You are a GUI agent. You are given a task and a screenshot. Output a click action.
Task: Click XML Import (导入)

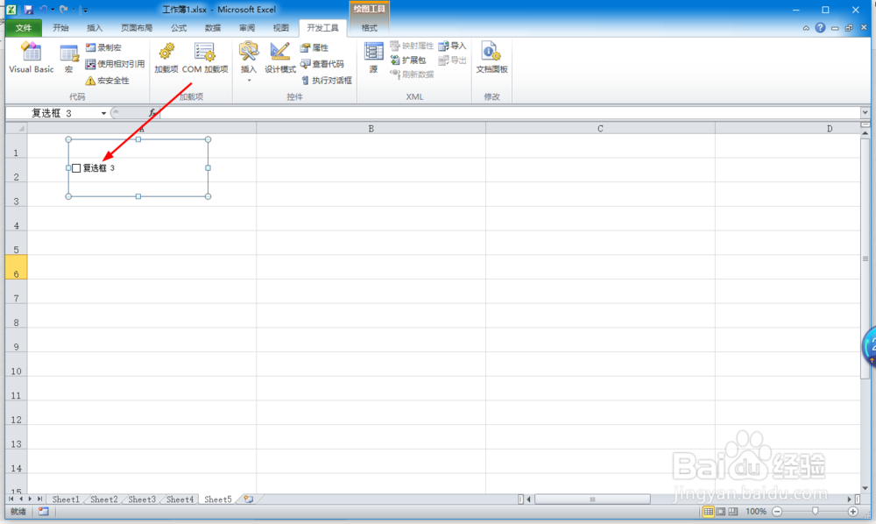coord(452,46)
